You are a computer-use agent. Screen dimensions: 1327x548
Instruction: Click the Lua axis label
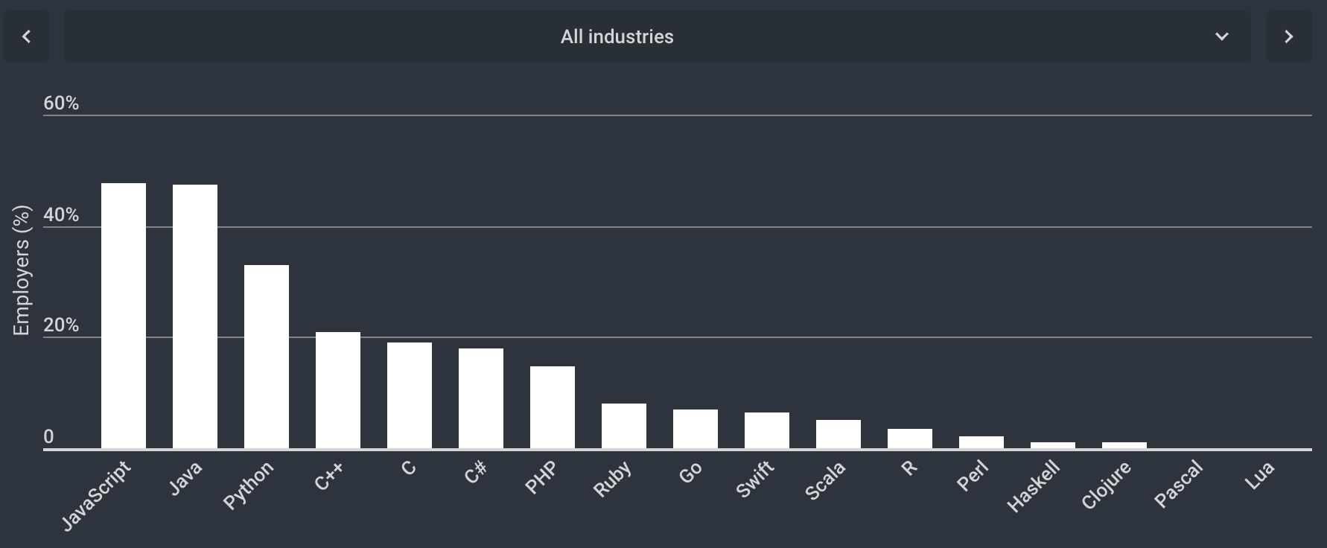pos(1259,476)
